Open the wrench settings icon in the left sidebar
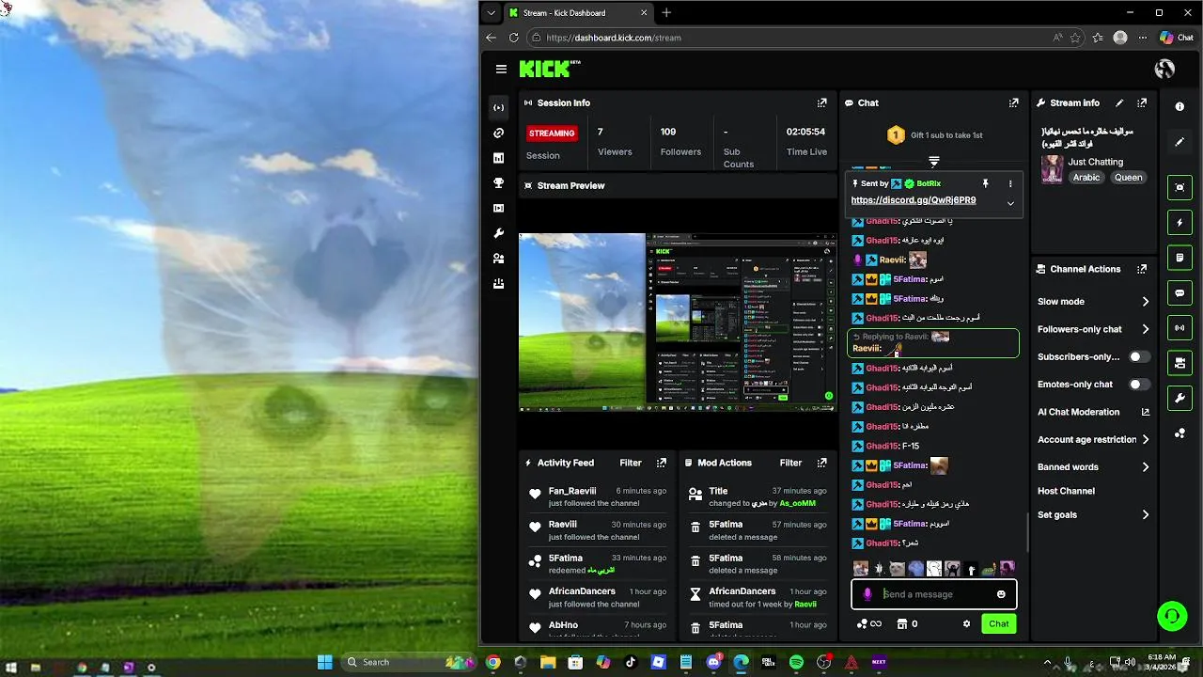 498,233
